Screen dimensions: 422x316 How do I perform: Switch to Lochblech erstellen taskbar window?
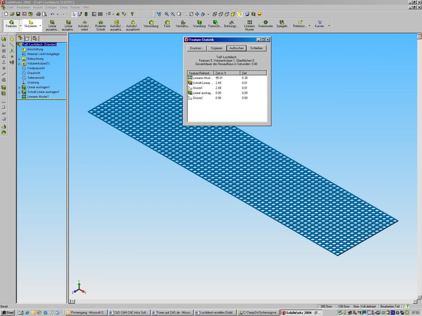click(215, 313)
